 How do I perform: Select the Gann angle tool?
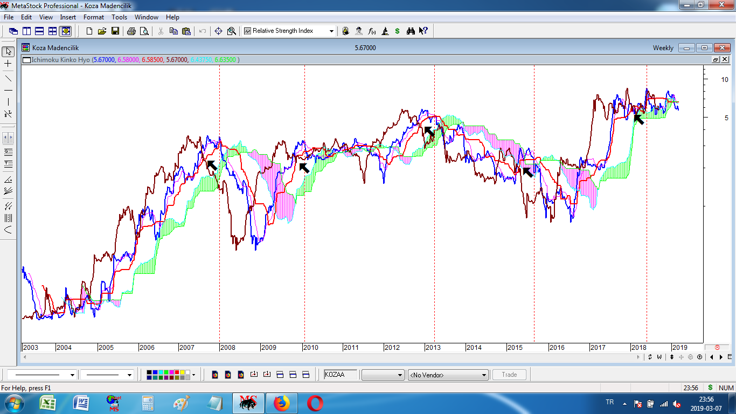tap(8, 180)
